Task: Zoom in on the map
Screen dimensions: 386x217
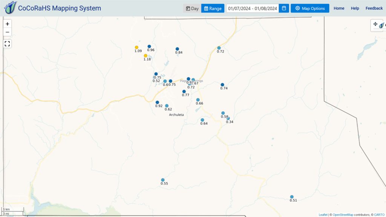Action: (8, 24)
